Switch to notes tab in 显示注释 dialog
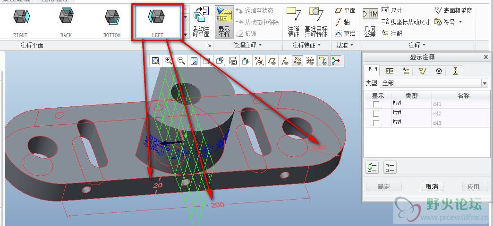Image resolution: width=493 pixels, height=226 pixels. 406,71
